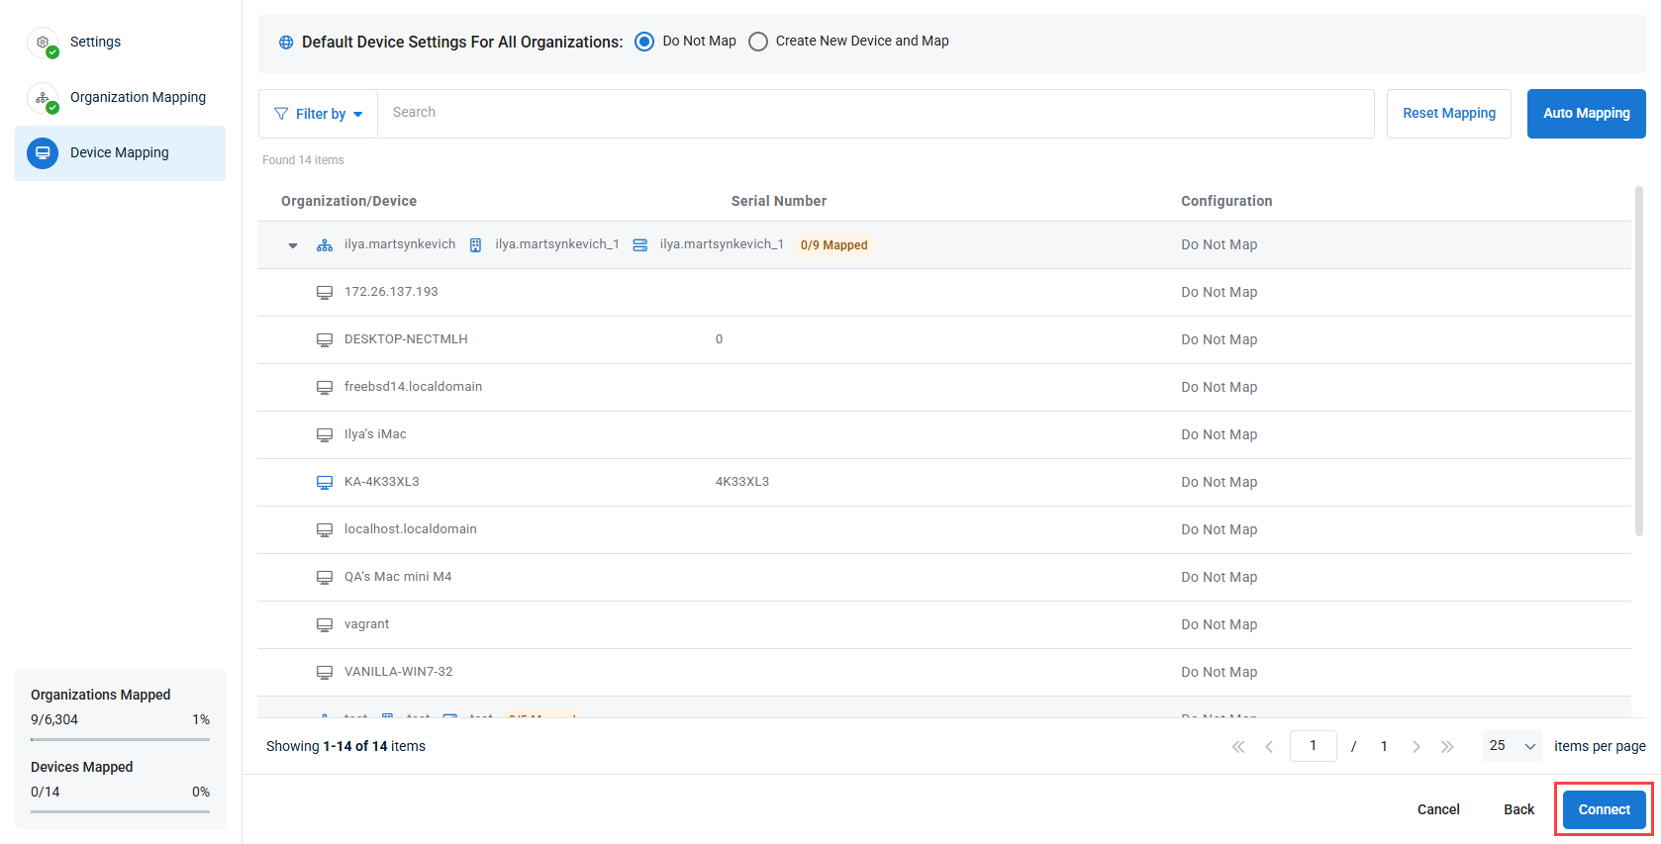
Task: Go to the Settings step
Action: click(95, 43)
